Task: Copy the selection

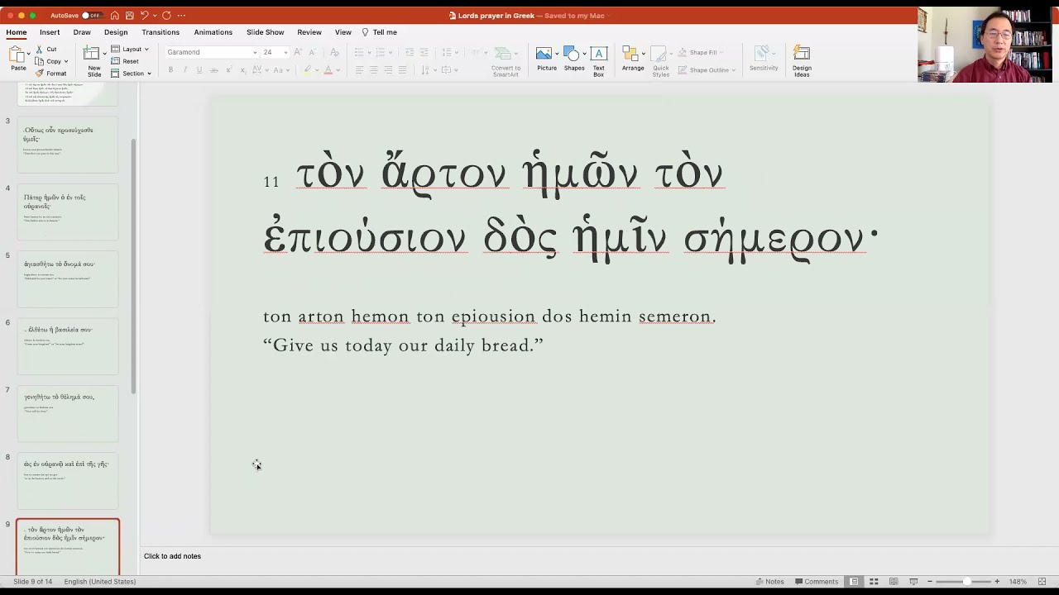Action: (50, 61)
